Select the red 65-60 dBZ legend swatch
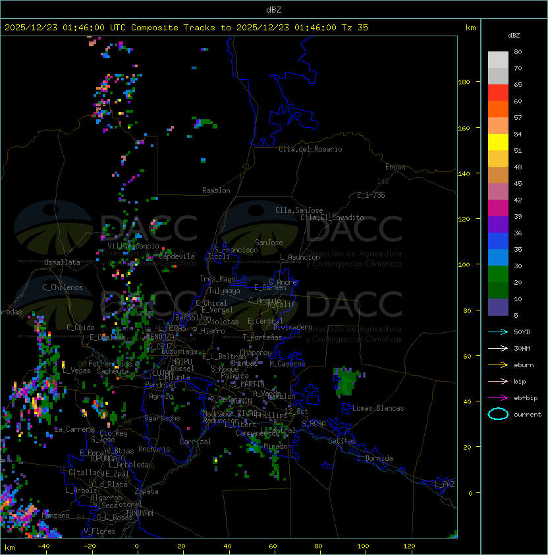Screen dimensions: 548x555 [x=498, y=92]
